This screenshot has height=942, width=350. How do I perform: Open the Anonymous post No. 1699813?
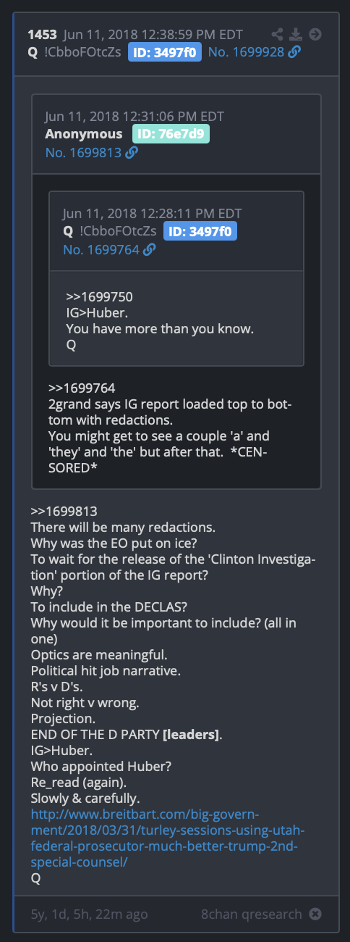click(83, 152)
